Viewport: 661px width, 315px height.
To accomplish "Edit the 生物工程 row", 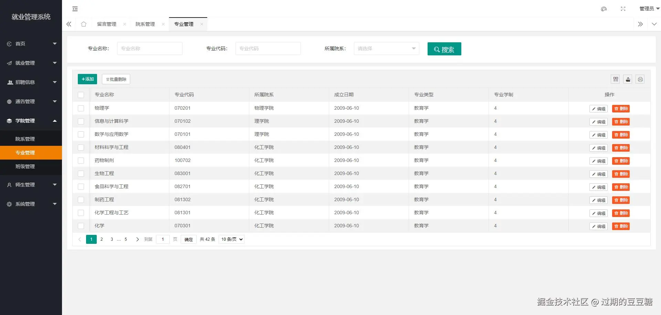I will tap(598, 174).
